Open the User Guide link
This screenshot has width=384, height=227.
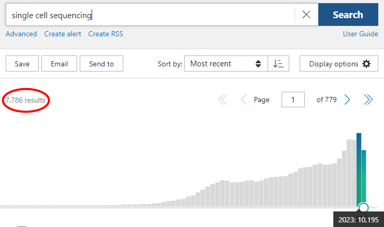point(360,34)
